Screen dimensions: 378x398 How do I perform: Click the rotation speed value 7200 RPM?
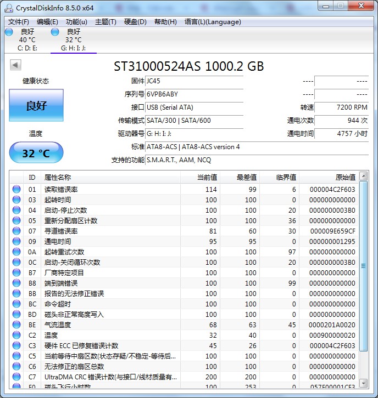pos(341,107)
